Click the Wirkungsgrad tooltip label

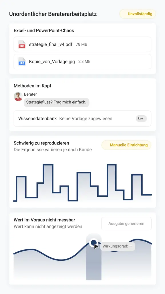pos(118,246)
